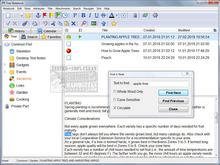Set the yellow flag on note
The image size is (220, 165).
tap(51, 15)
